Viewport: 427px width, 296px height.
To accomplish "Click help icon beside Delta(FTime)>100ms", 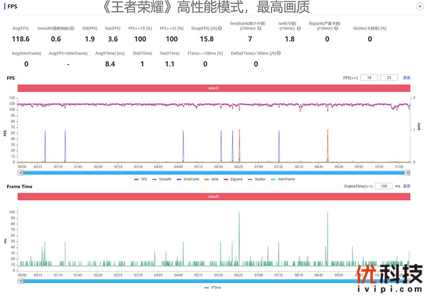I will pyautogui.click(x=279, y=53).
